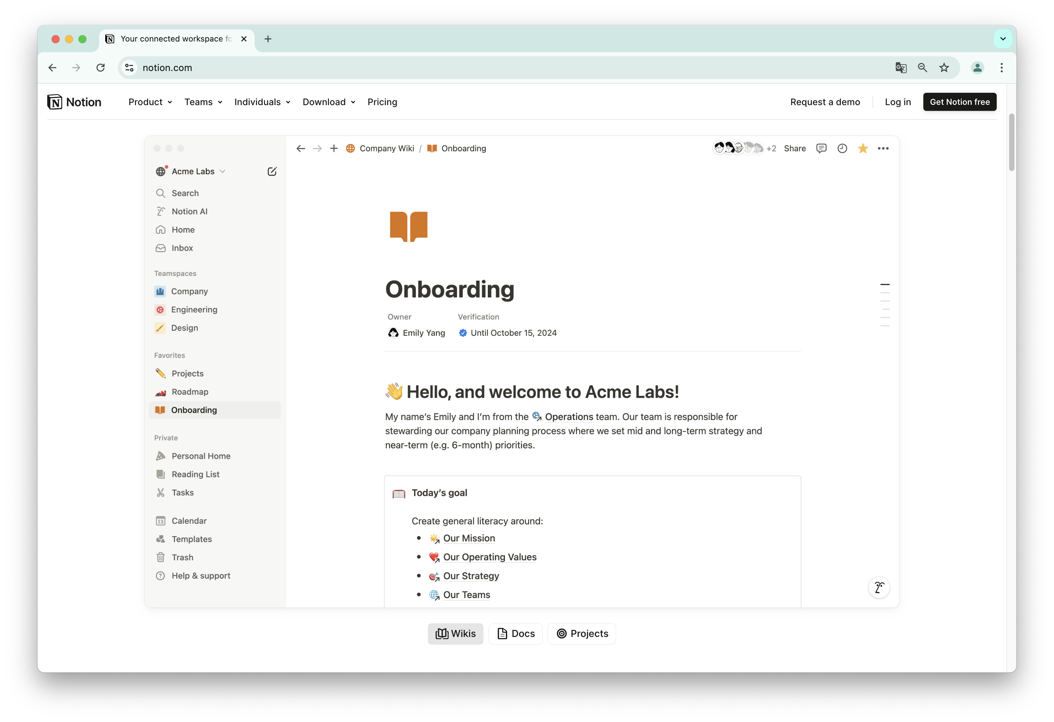Click the browser reload icon

pyautogui.click(x=101, y=68)
